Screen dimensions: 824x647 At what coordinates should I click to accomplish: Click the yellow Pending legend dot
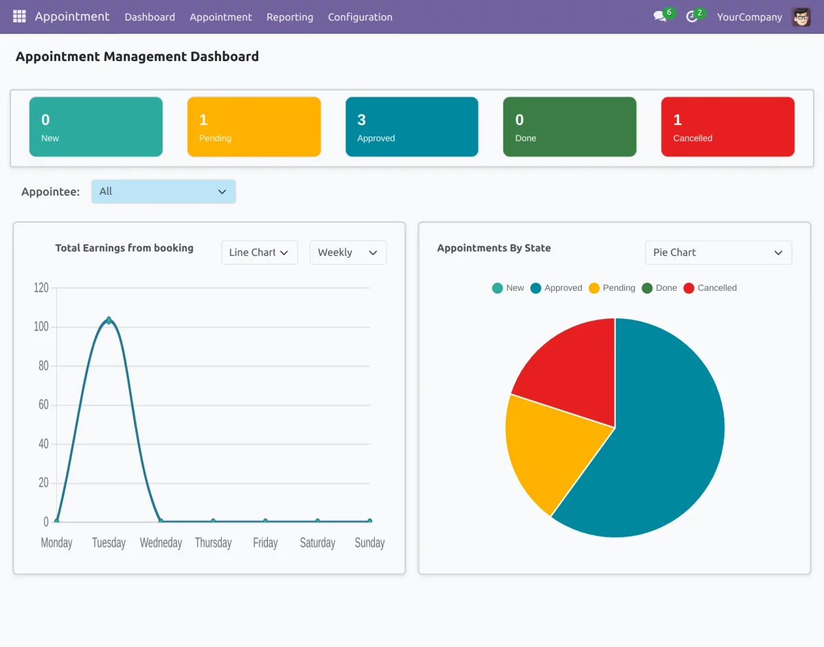click(594, 287)
